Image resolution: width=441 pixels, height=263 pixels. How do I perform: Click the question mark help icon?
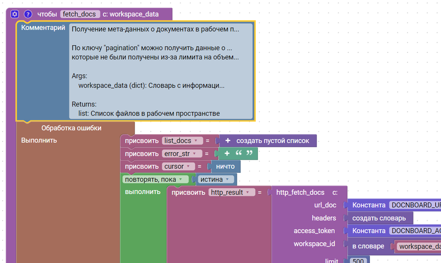pyautogui.click(x=28, y=14)
